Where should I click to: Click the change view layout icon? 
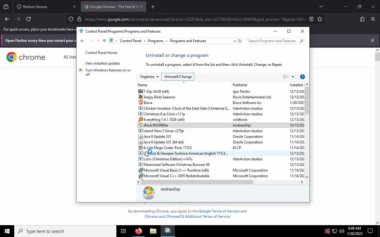point(286,77)
